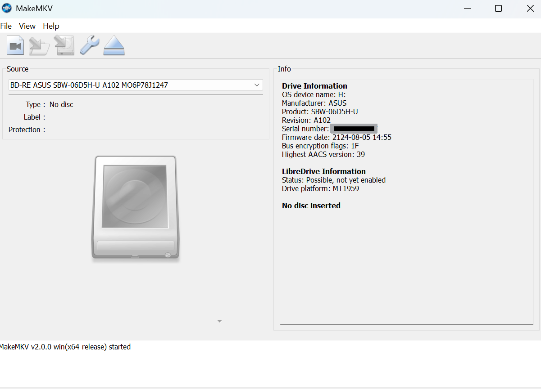Click the 'Drive platform: MT1959' line

coord(320,188)
